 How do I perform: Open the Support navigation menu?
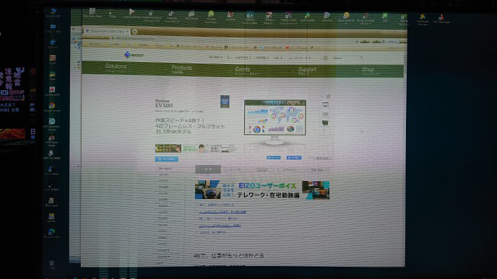tap(307, 71)
